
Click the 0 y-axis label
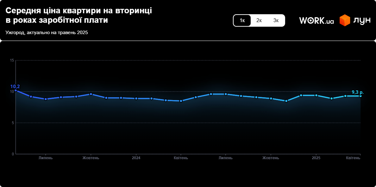[13, 154]
